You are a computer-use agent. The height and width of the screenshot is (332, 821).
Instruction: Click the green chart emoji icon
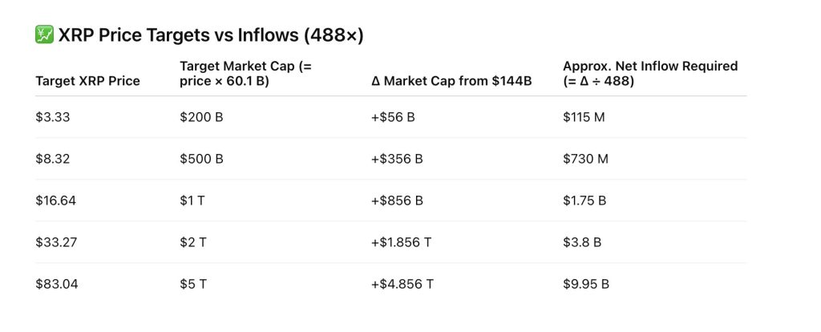click(45, 34)
